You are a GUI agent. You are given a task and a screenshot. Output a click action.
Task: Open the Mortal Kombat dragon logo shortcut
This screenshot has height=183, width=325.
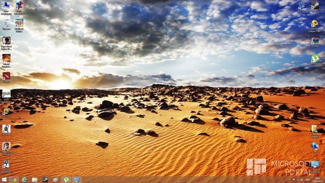click(x=7, y=61)
